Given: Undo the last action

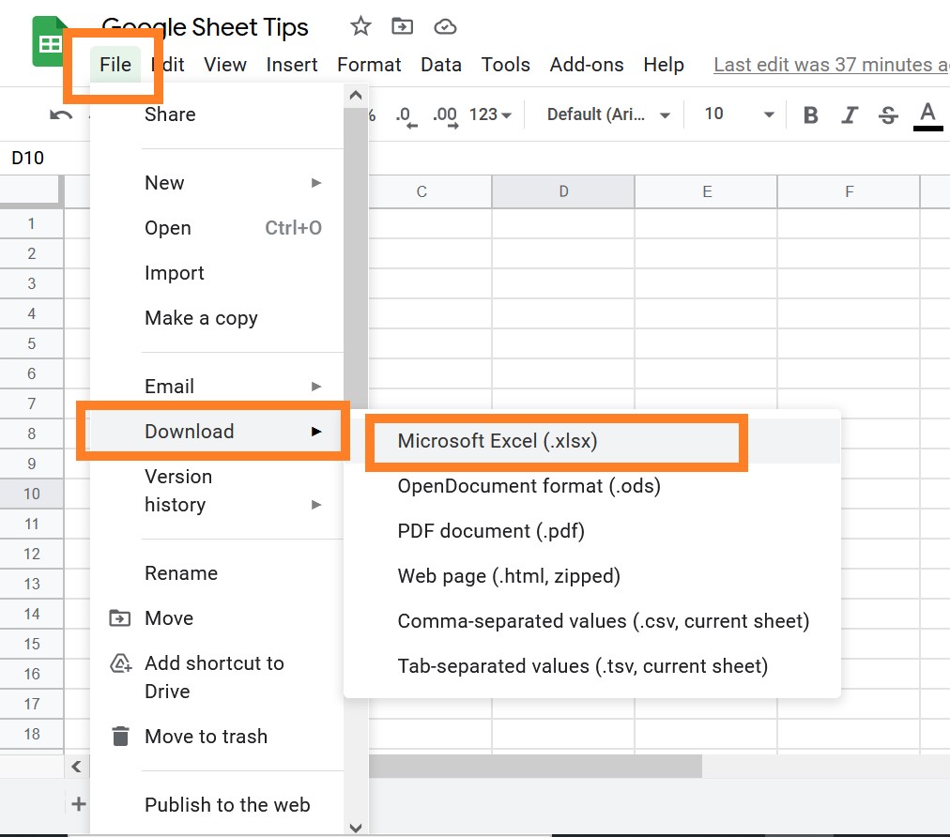Looking at the screenshot, I should click(58, 114).
